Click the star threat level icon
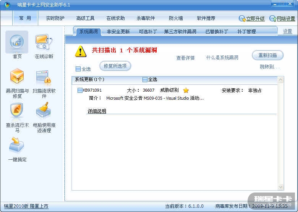 (186, 90)
